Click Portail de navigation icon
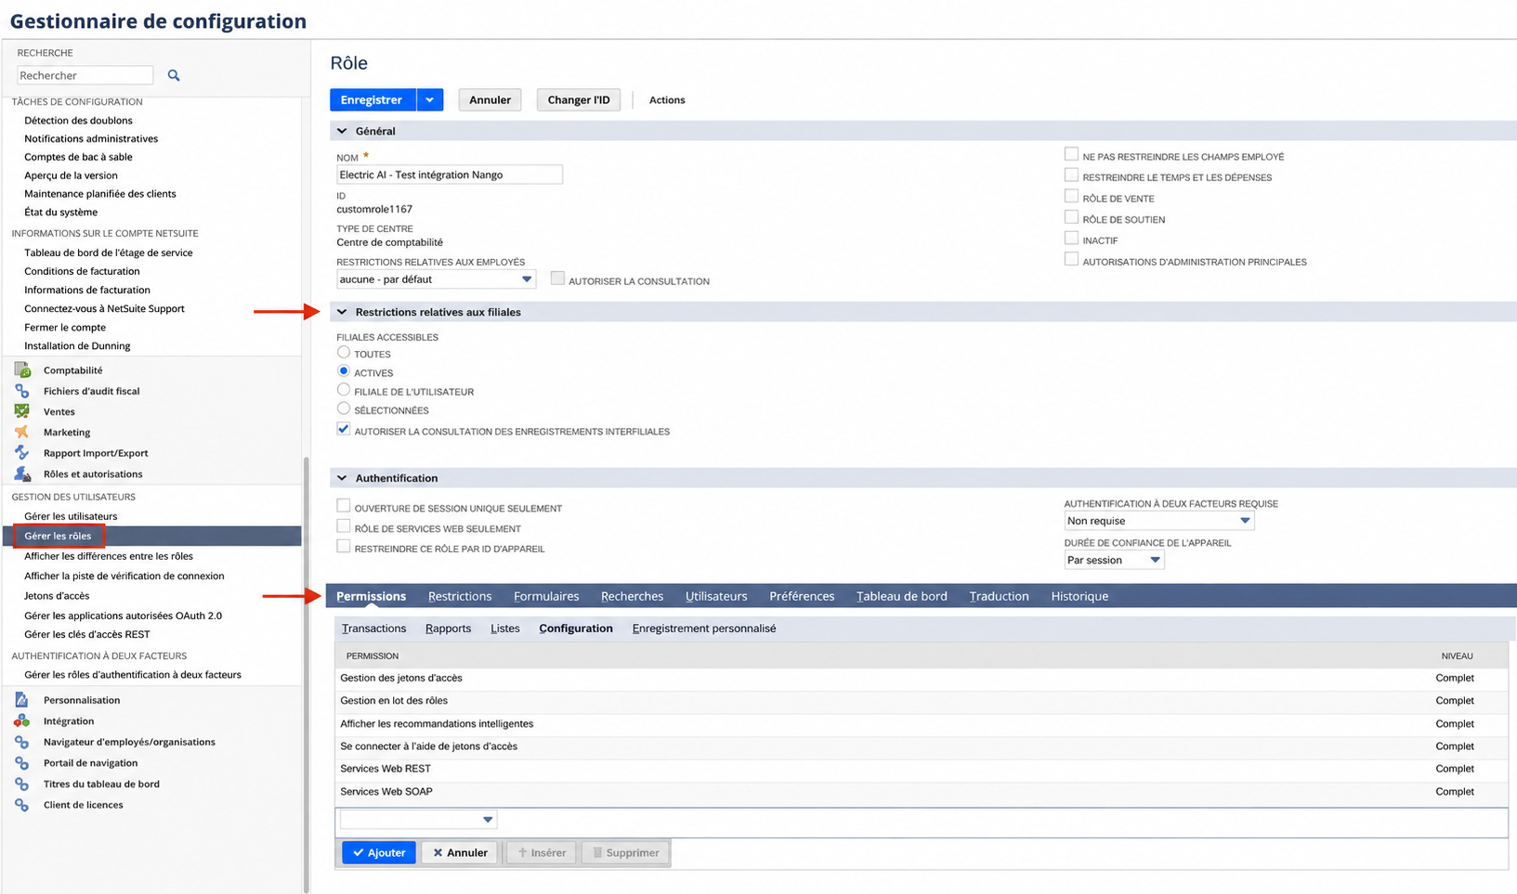The width and height of the screenshot is (1517, 894). coord(22,763)
